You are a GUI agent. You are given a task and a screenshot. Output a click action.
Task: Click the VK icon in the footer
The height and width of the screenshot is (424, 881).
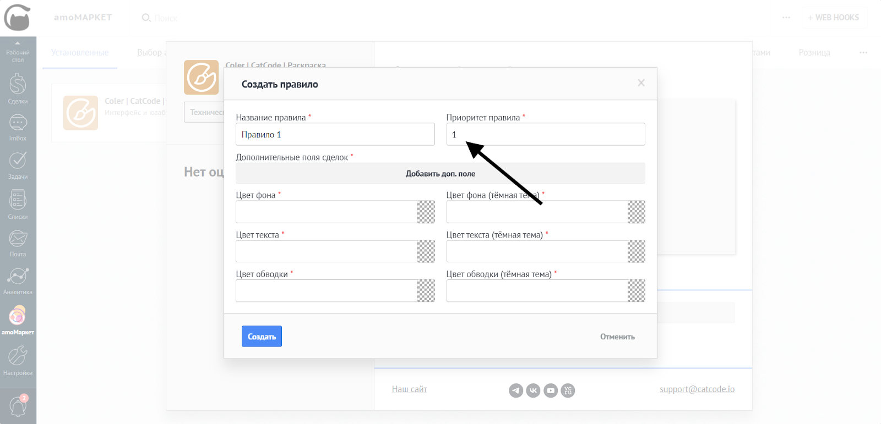pyautogui.click(x=533, y=390)
